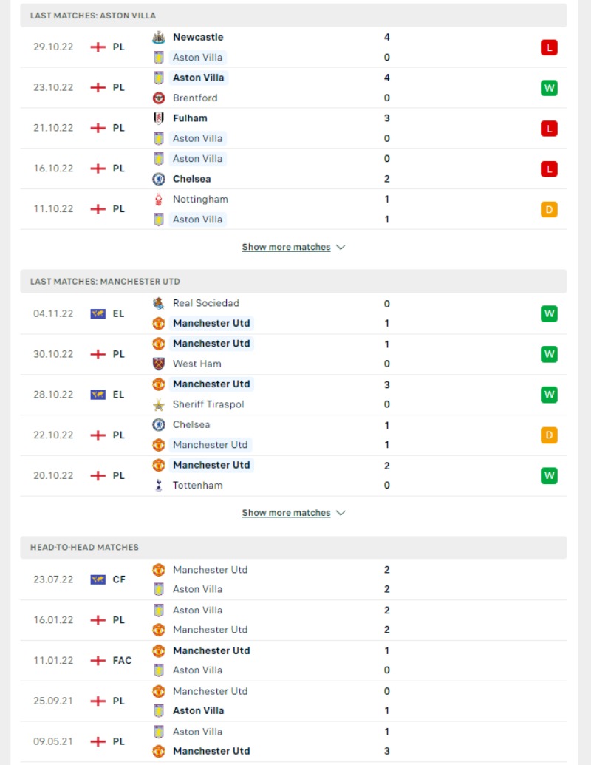Image resolution: width=591 pixels, height=765 pixels.
Task: Open the Head-to-Head Matches header
Action: coord(293,548)
